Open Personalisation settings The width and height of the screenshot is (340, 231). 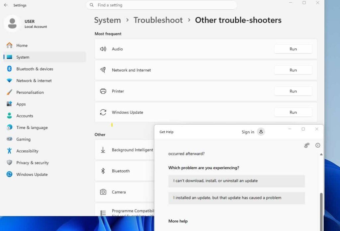pyautogui.click(x=45, y=92)
